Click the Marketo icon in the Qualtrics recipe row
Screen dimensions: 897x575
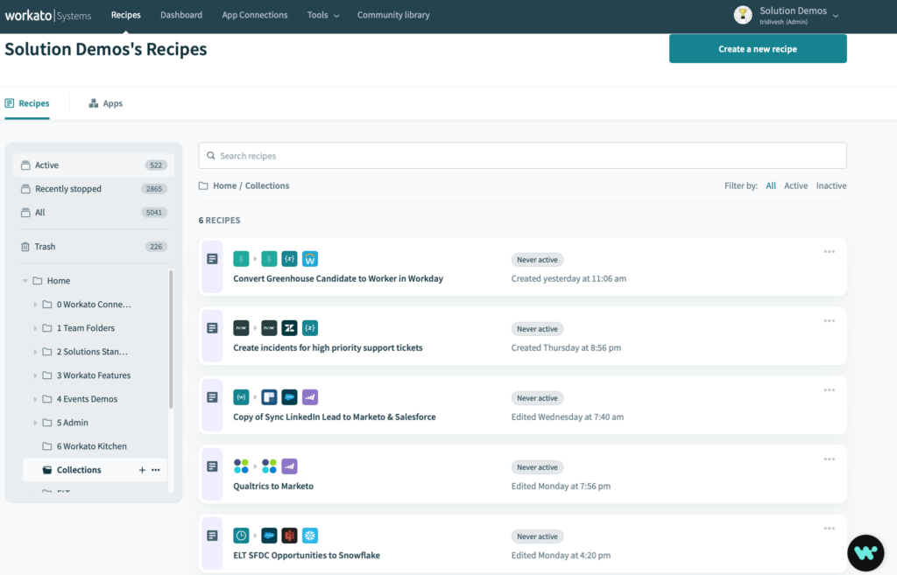pyautogui.click(x=290, y=466)
